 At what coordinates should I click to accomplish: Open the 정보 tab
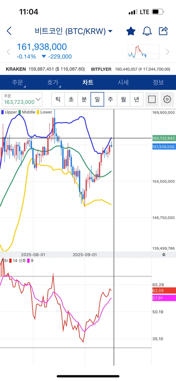(158, 82)
